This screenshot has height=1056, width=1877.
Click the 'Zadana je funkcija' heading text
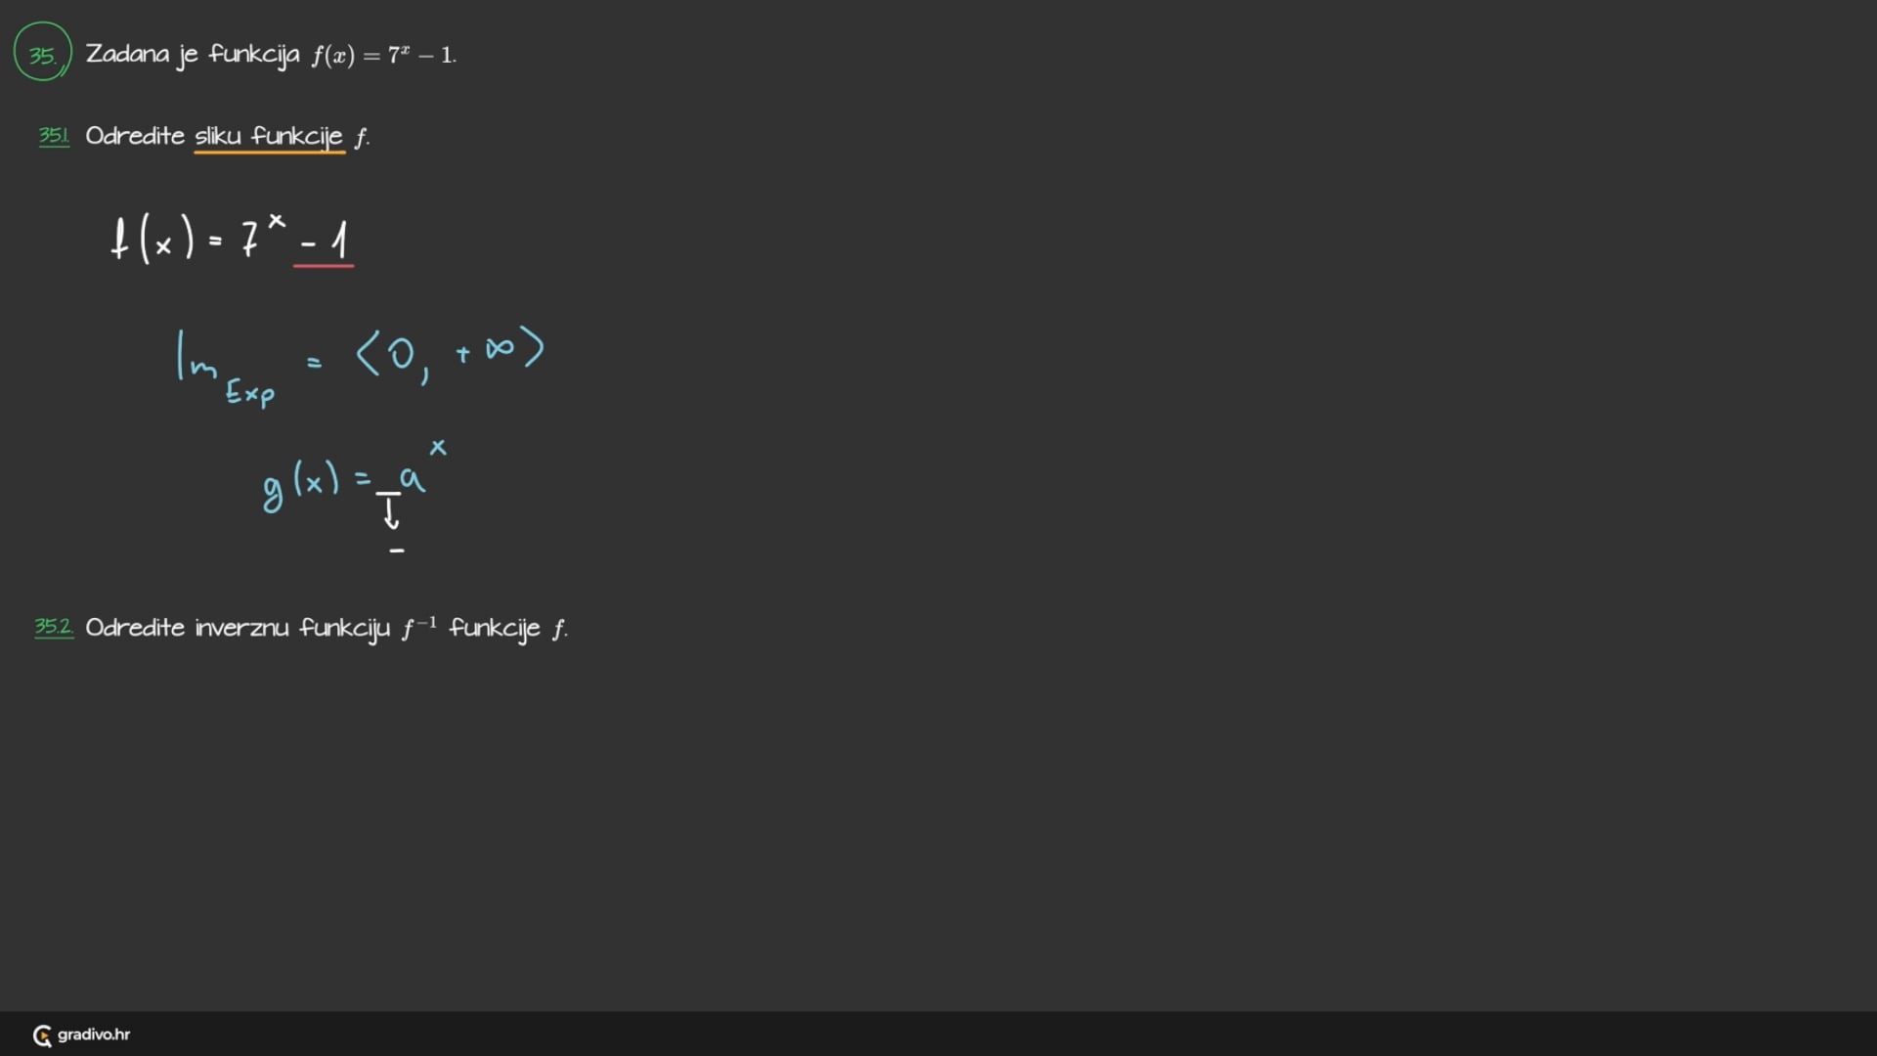[193, 54]
